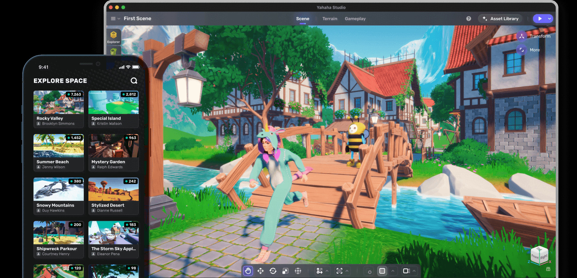Expand the axis pivot options chevron

tap(327, 271)
